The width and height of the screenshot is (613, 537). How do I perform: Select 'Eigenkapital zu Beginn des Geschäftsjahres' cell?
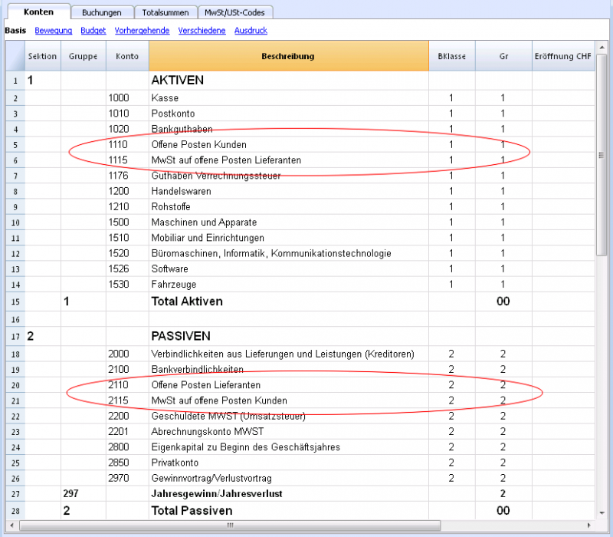point(289,447)
